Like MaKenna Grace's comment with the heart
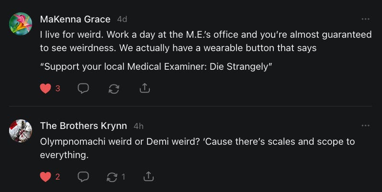Image resolution: width=382 pixels, height=192 pixels. pyautogui.click(x=45, y=88)
